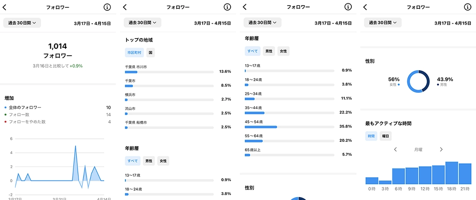Tap the gender donut chart
Screen dimensions: 476x200
pyautogui.click(x=418, y=81)
